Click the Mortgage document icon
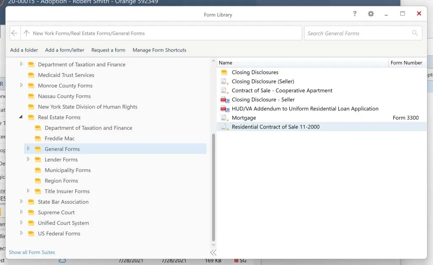433x265 pixels. point(224,118)
